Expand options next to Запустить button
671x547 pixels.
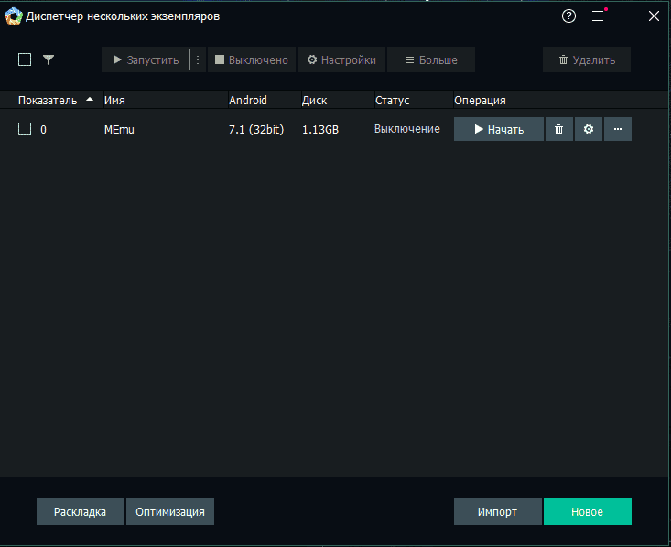198,59
